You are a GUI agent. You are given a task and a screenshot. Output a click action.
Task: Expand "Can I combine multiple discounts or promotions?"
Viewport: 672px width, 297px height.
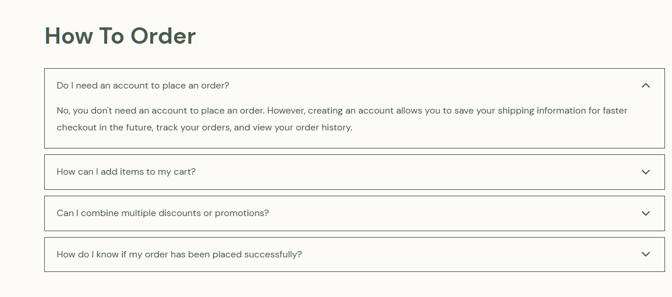(x=162, y=213)
